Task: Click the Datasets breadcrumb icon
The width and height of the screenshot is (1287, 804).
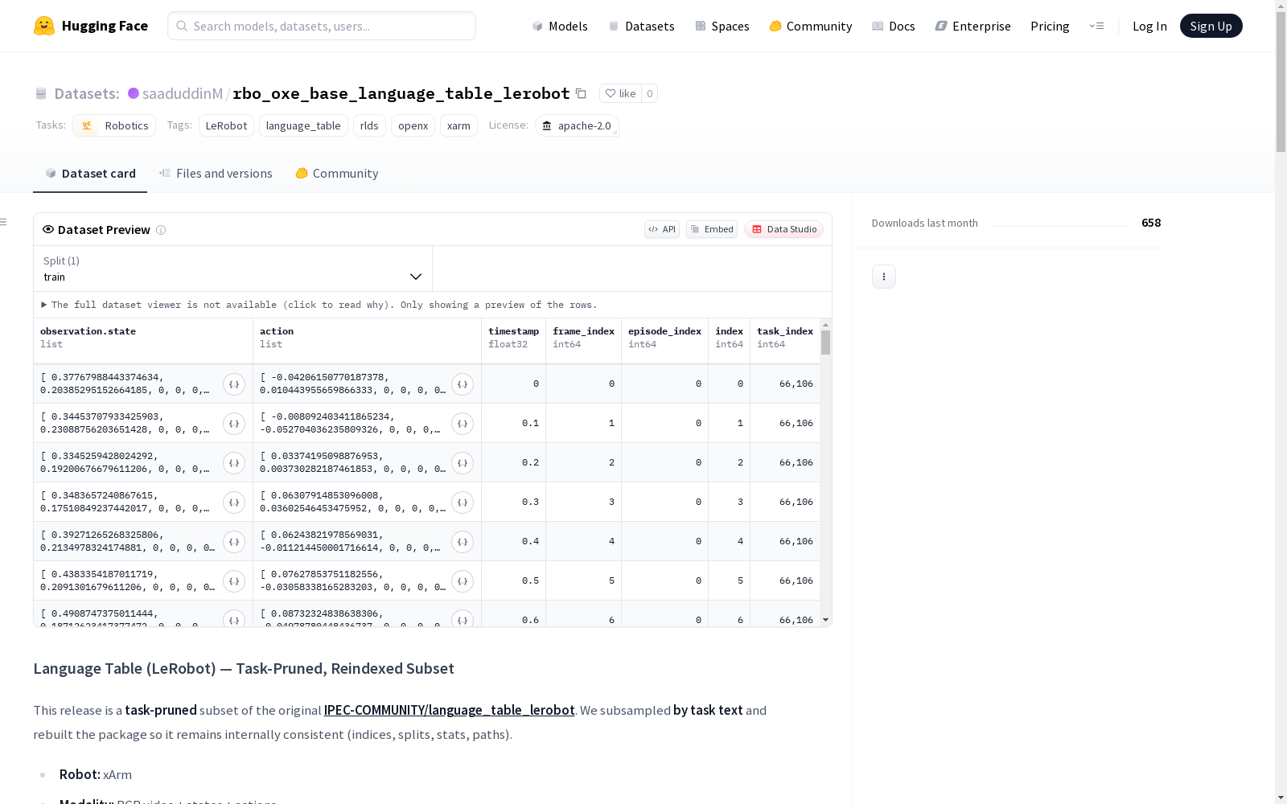Action: tap(41, 94)
